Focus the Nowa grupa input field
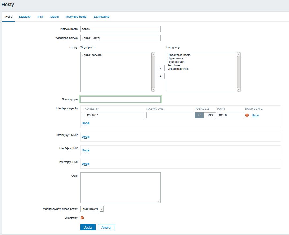The width and height of the screenshot is (289, 235). coord(120,99)
